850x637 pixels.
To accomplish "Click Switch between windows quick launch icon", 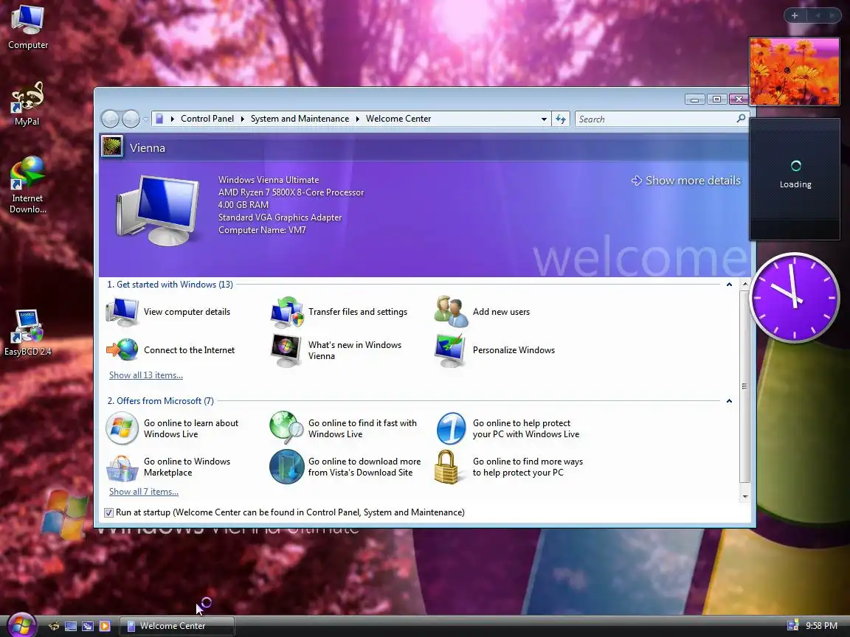I will pos(87,626).
